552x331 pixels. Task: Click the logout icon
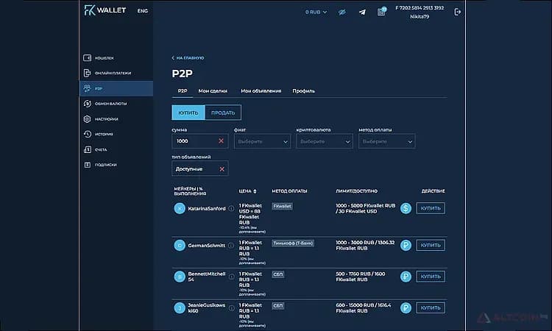[457, 12]
